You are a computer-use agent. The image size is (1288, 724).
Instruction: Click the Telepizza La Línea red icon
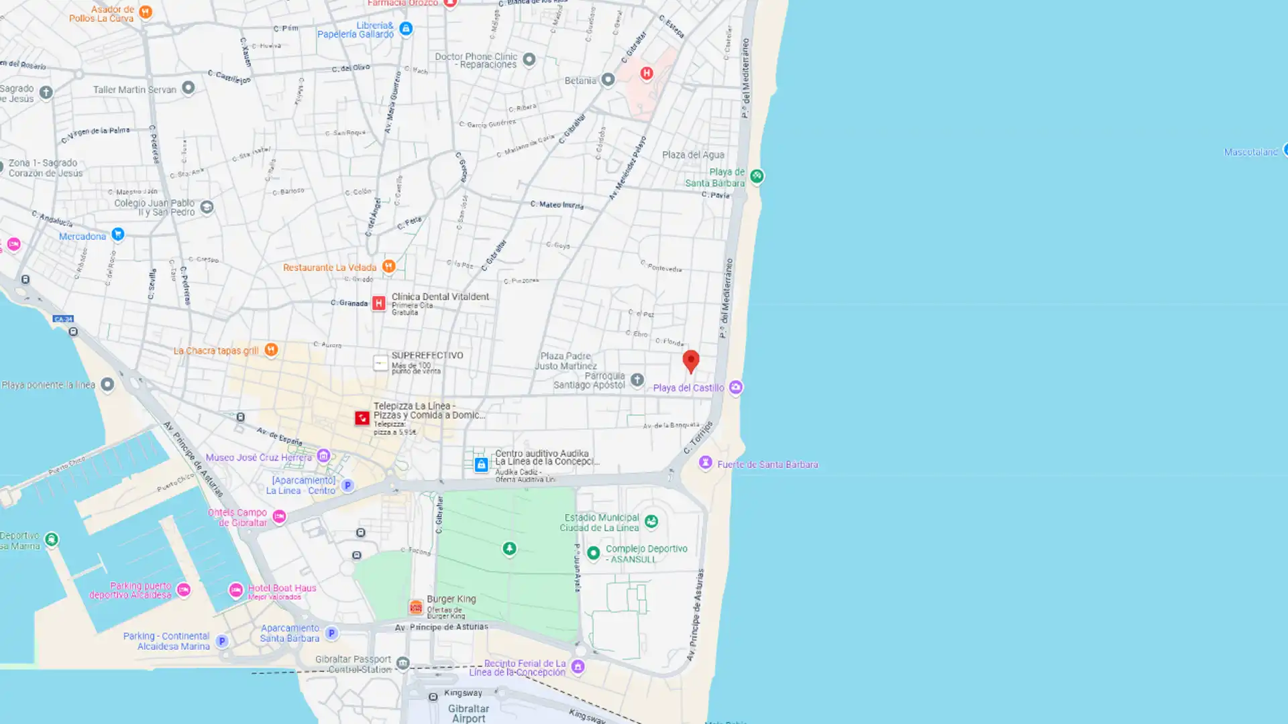click(x=362, y=418)
